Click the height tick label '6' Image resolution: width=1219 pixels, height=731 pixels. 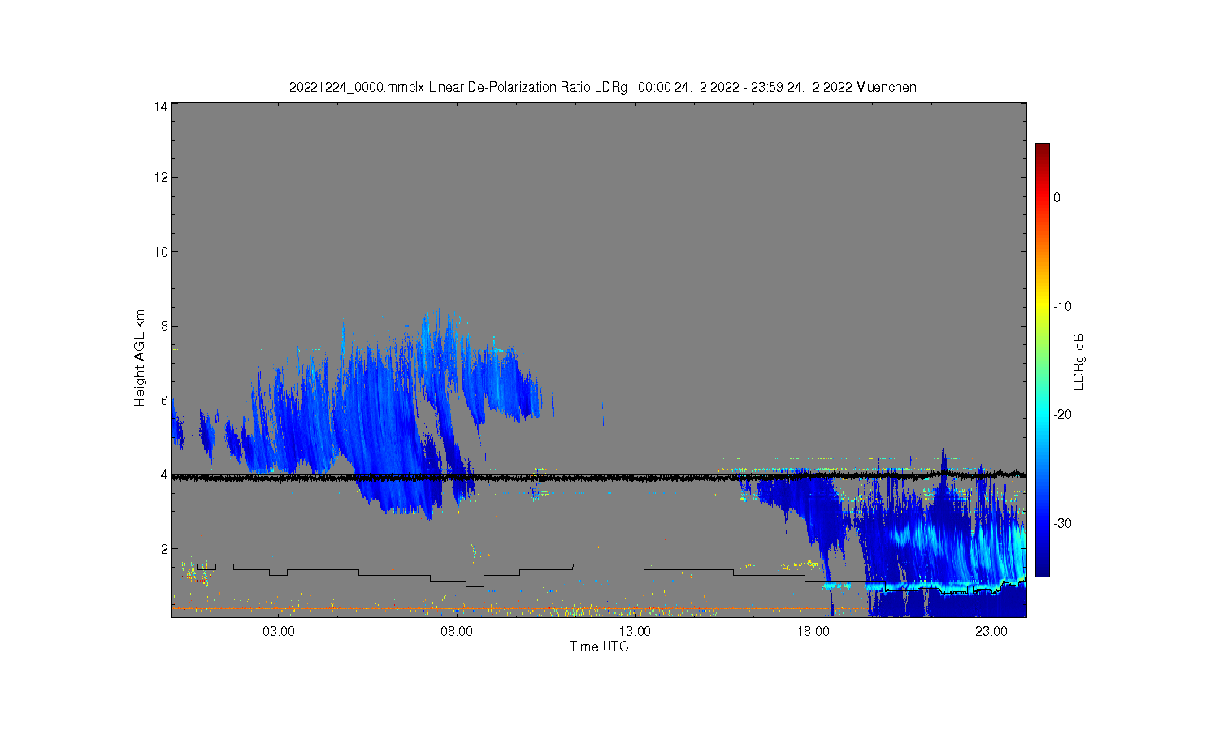point(164,400)
